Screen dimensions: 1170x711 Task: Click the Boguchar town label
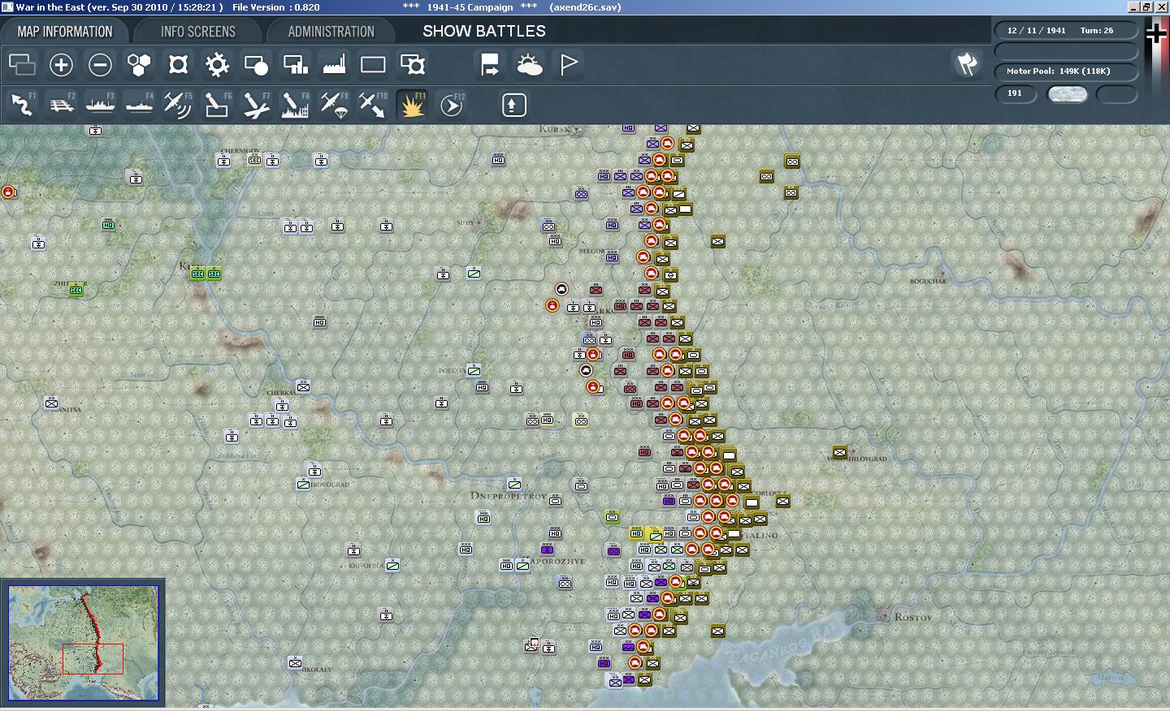928,281
